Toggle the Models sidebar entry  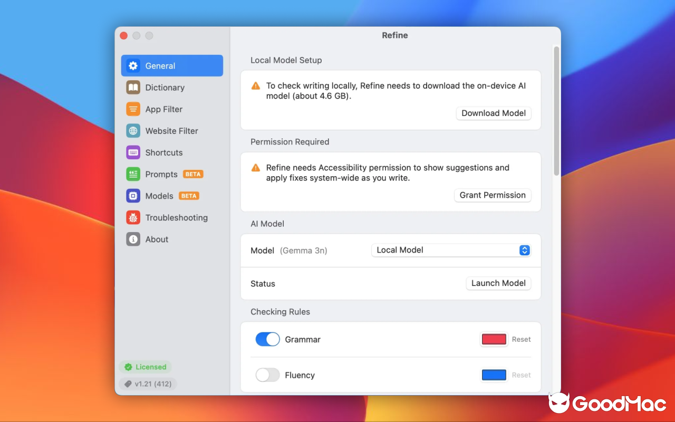tap(158, 195)
